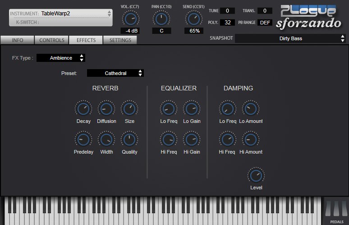
Task: Switch to the CONTROLS tab
Action: coord(52,40)
